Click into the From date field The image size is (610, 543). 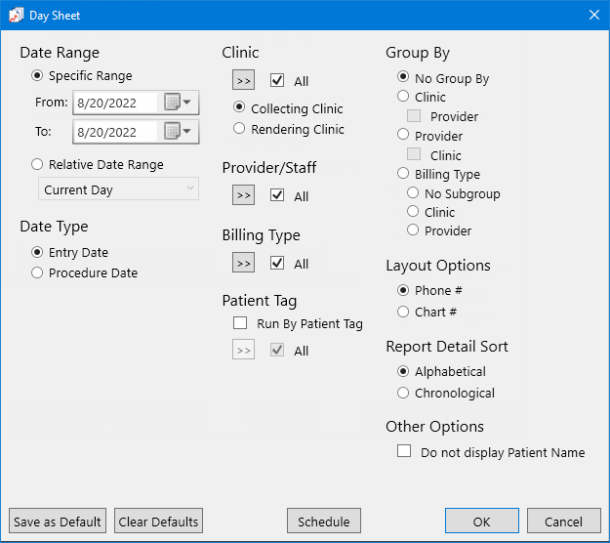[116, 103]
